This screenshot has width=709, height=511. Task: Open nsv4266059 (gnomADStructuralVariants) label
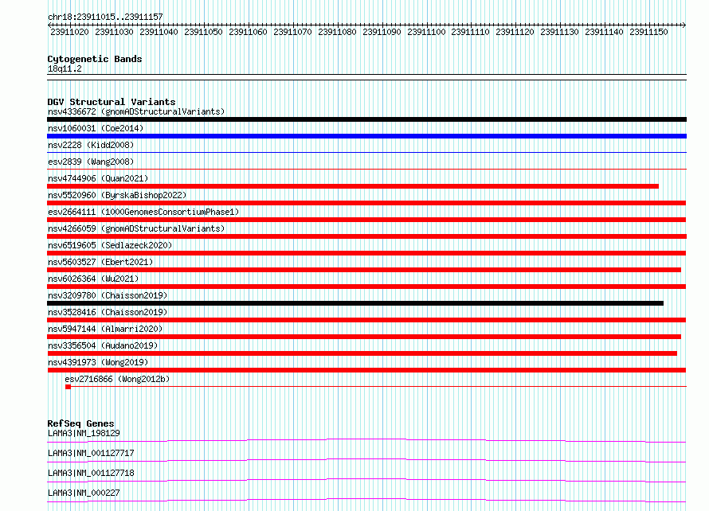136,228
